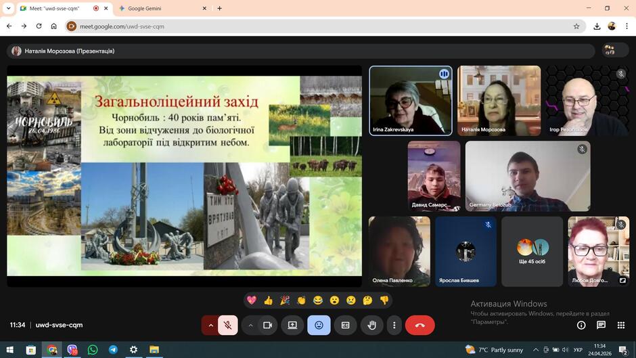Open the tab search dropdown arrow

click(x=9, y=8)
